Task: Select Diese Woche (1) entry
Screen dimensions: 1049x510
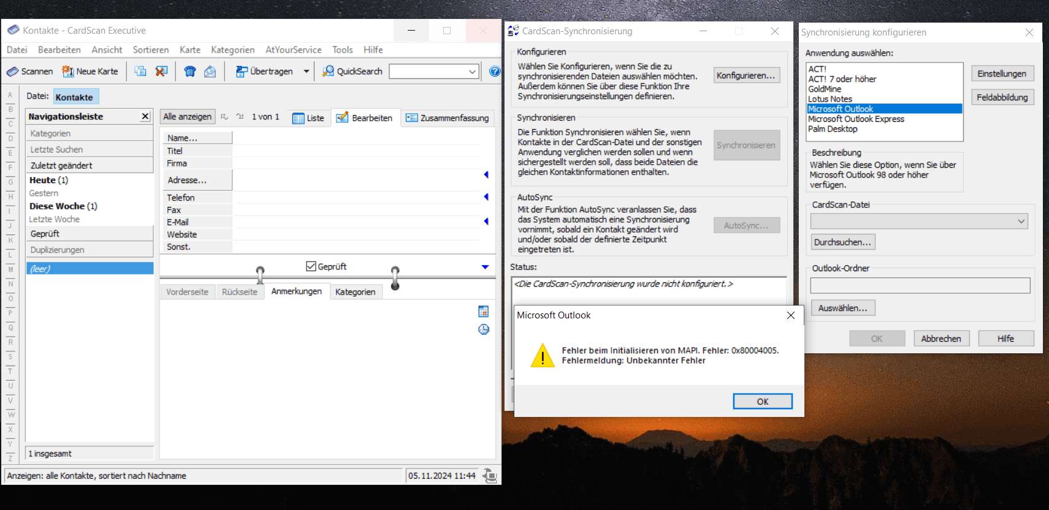Action: 64,206
